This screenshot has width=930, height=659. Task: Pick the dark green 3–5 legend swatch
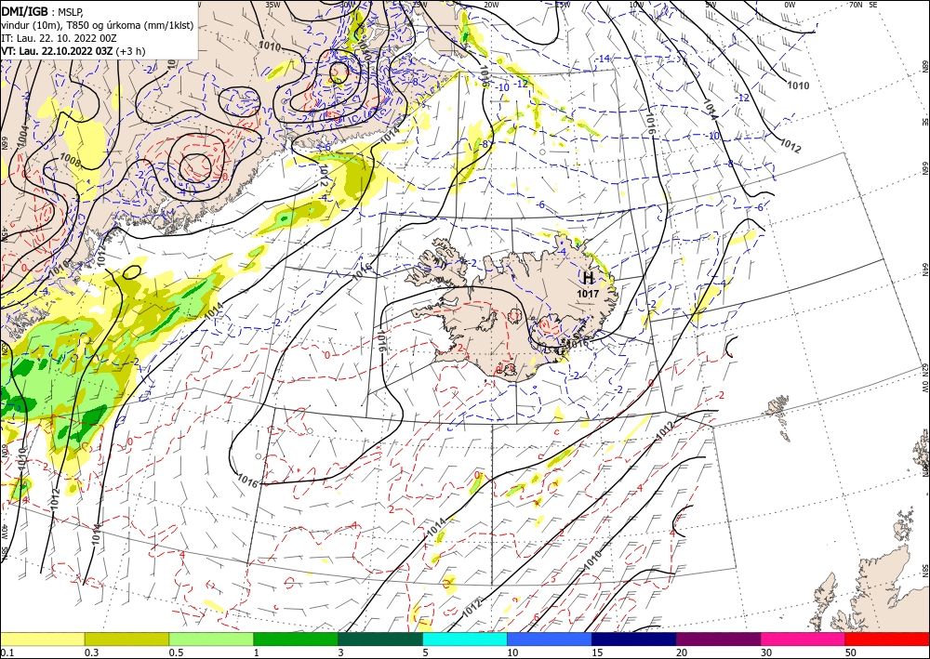pos(380,639)
